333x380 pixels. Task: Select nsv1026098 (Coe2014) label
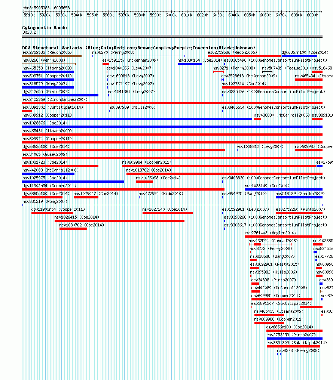point(158,178)
